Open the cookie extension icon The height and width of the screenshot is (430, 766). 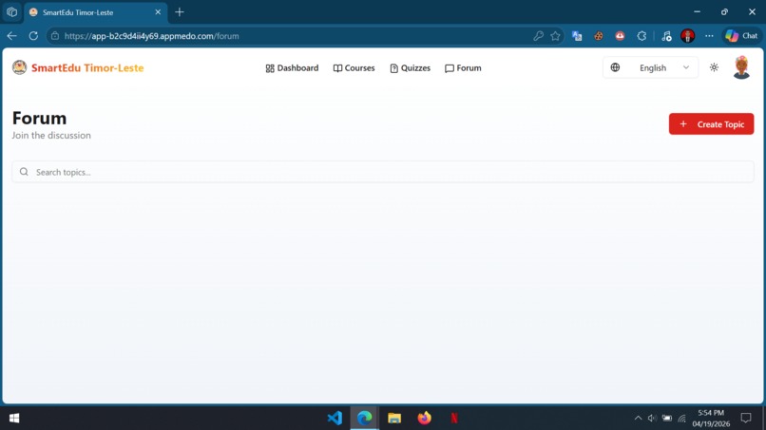tap(599, 36)
